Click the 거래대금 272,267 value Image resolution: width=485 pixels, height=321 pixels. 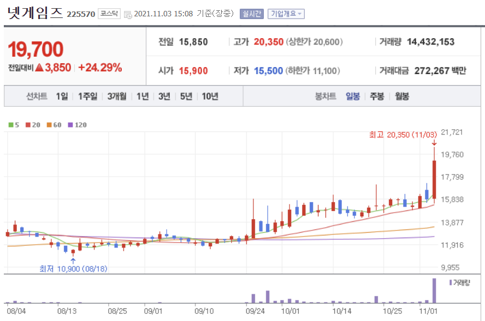[432, 71]
